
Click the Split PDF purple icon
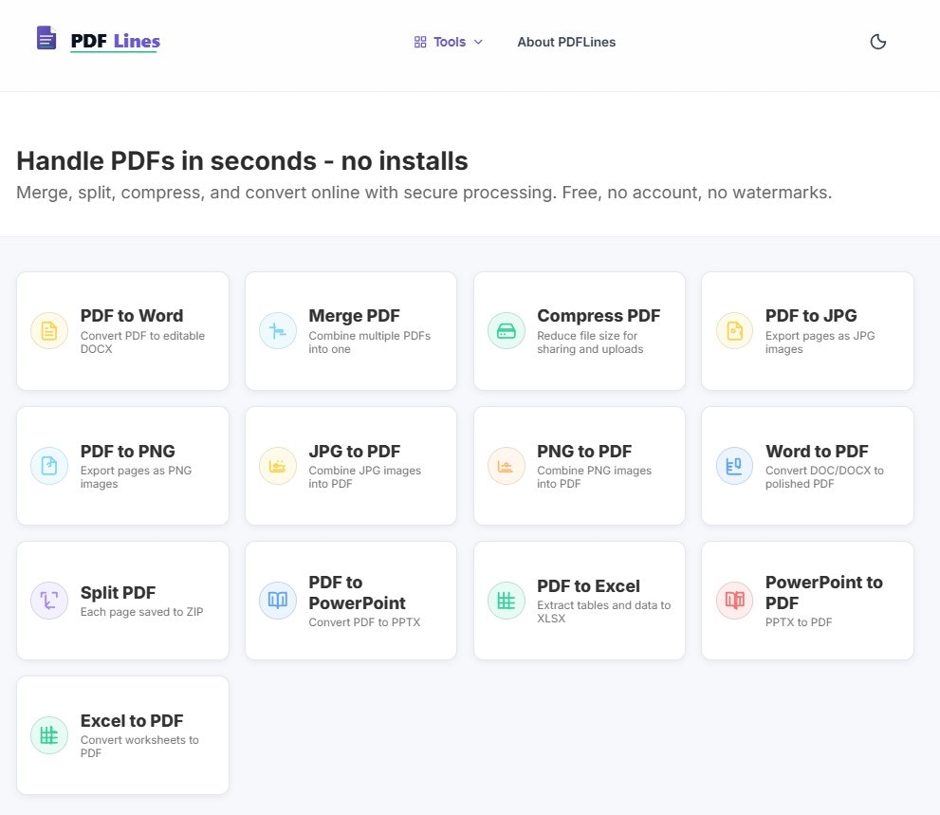point(49,601)
